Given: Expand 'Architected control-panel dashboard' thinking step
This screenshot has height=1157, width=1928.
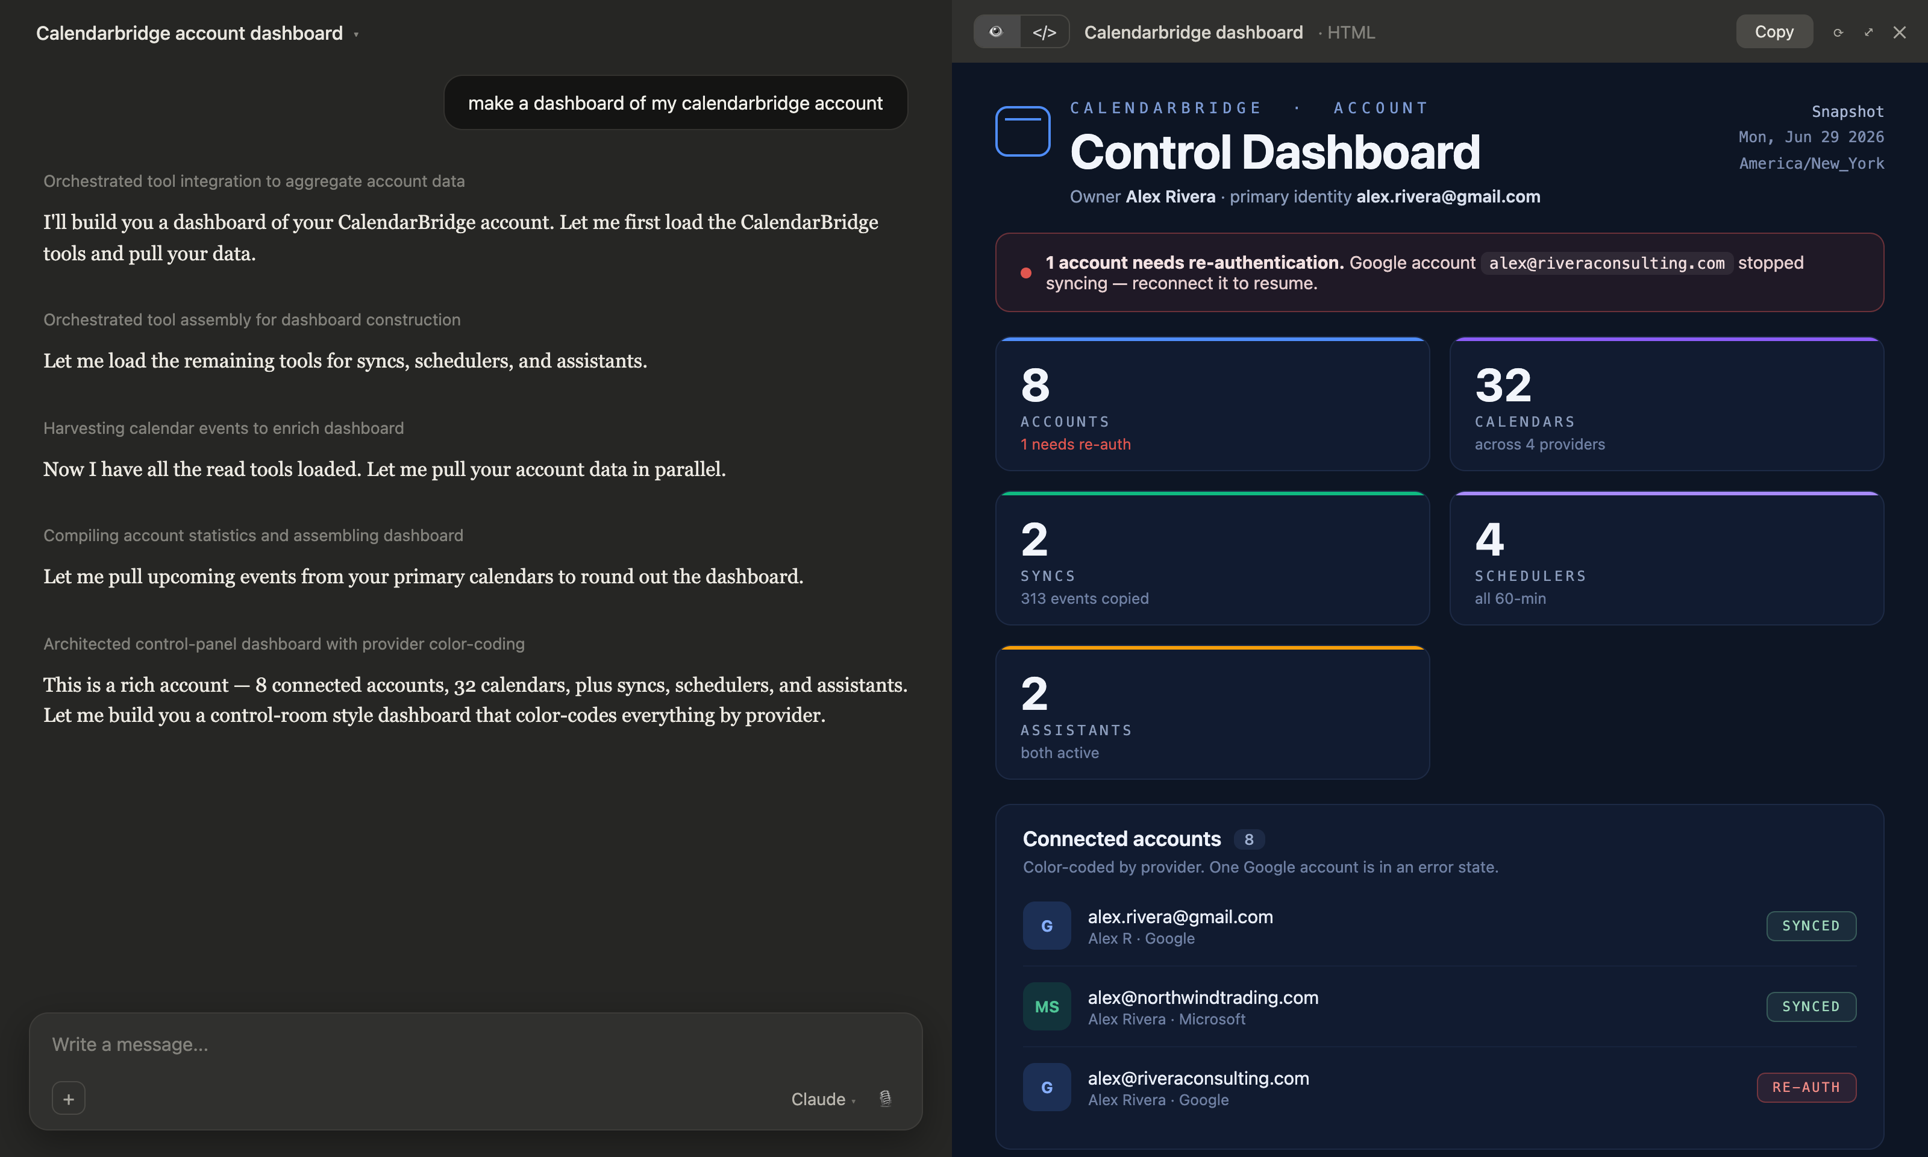Looking at the screenshot, I should (284, 644).
